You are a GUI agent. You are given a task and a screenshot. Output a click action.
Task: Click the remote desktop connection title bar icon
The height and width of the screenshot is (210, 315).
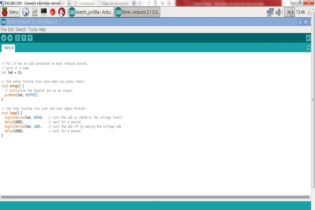click(x=2, y=3)
